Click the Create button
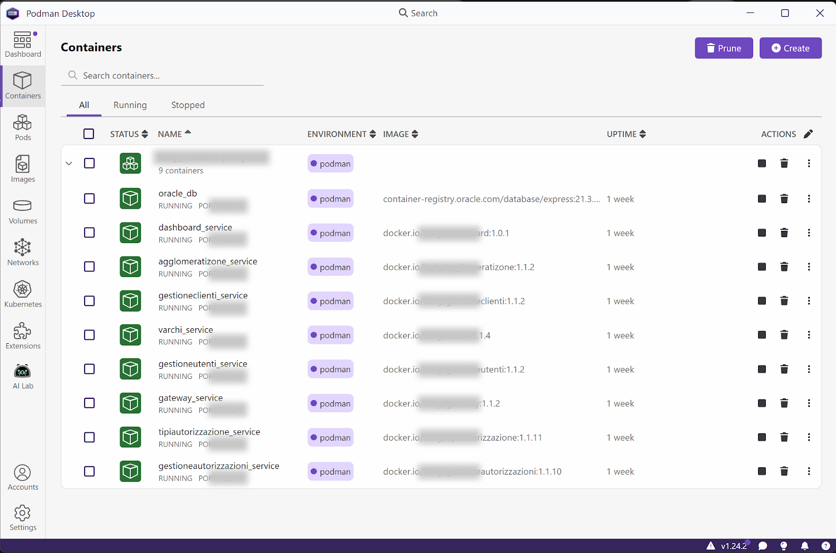 tap(790, 48)
